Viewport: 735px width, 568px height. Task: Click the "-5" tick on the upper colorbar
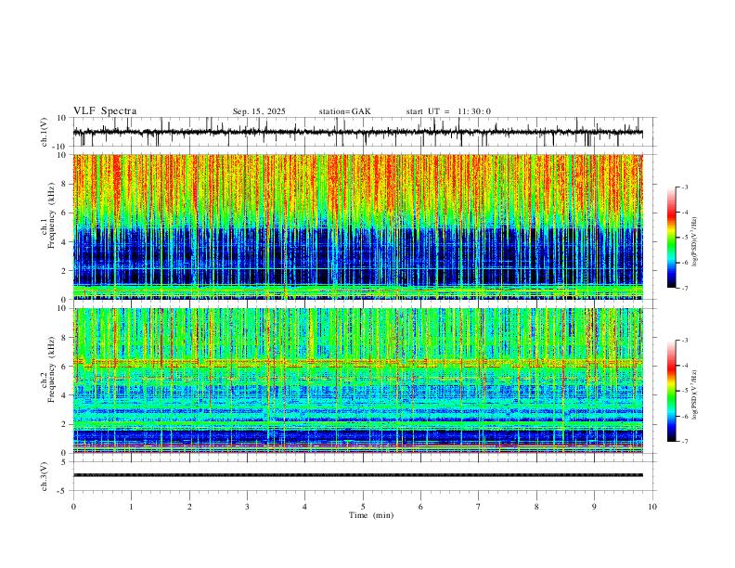point(684,238)
